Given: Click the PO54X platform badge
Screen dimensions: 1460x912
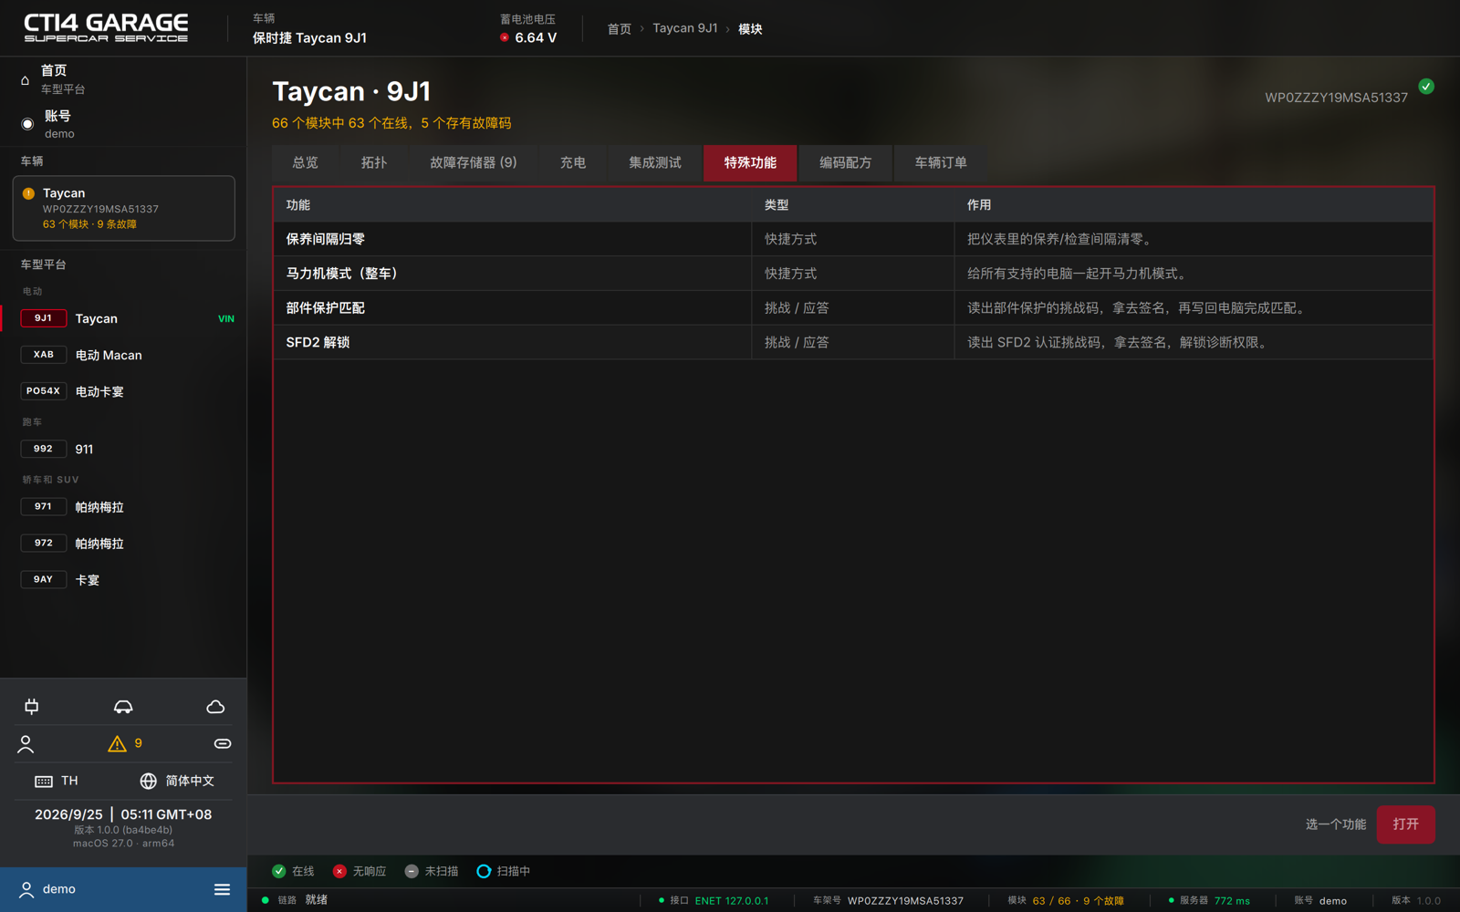Looking at the screenshot, I should [x=43, y=391].
